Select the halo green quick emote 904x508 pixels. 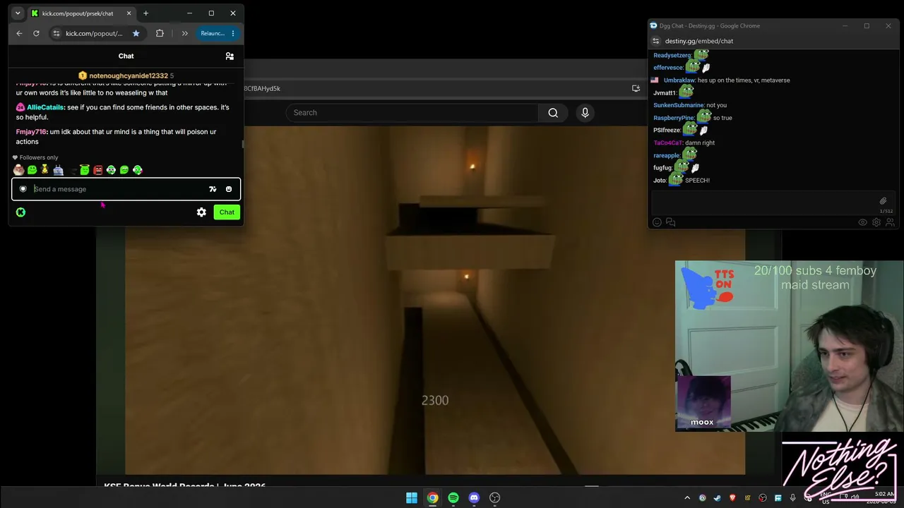click(85, 170)
